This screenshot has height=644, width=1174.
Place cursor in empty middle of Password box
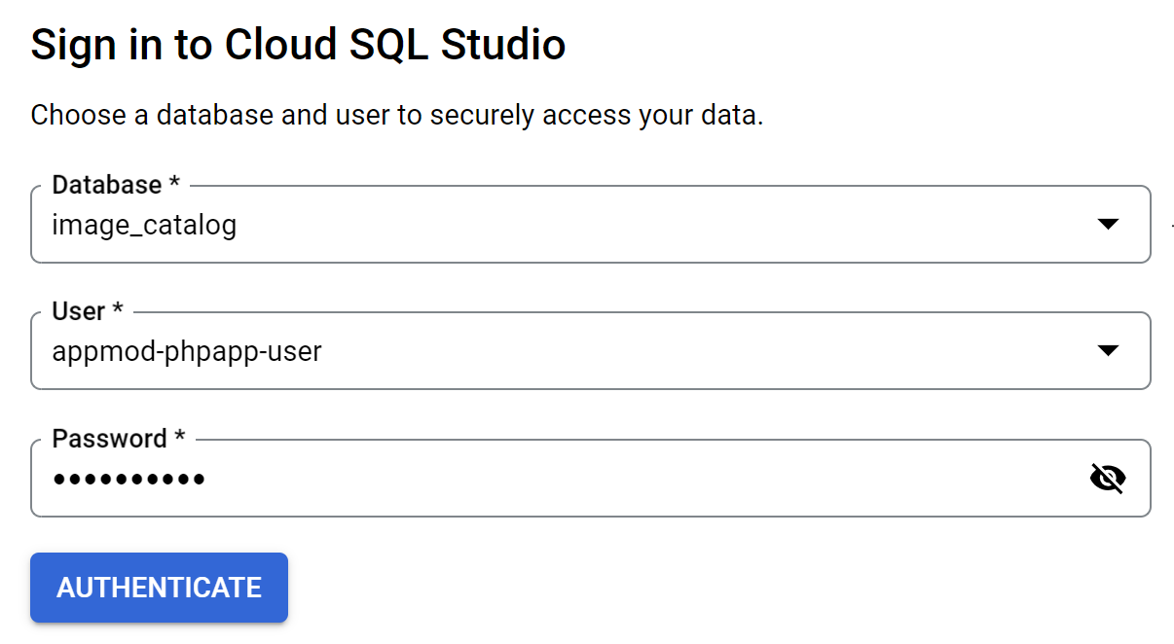pos(633,479)
